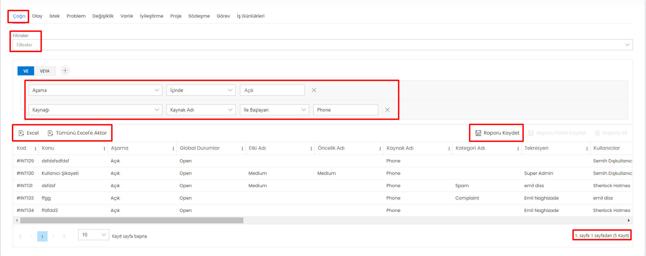The image size is (646, 256).
Task: Switch to the Görev tab
Action: coord(223,16)
